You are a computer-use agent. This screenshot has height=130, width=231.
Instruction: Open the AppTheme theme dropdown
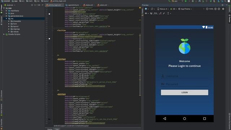(185, 9)
